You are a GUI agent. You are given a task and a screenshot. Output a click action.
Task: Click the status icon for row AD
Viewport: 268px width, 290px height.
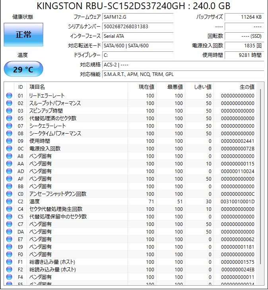(x=9, y=171)
